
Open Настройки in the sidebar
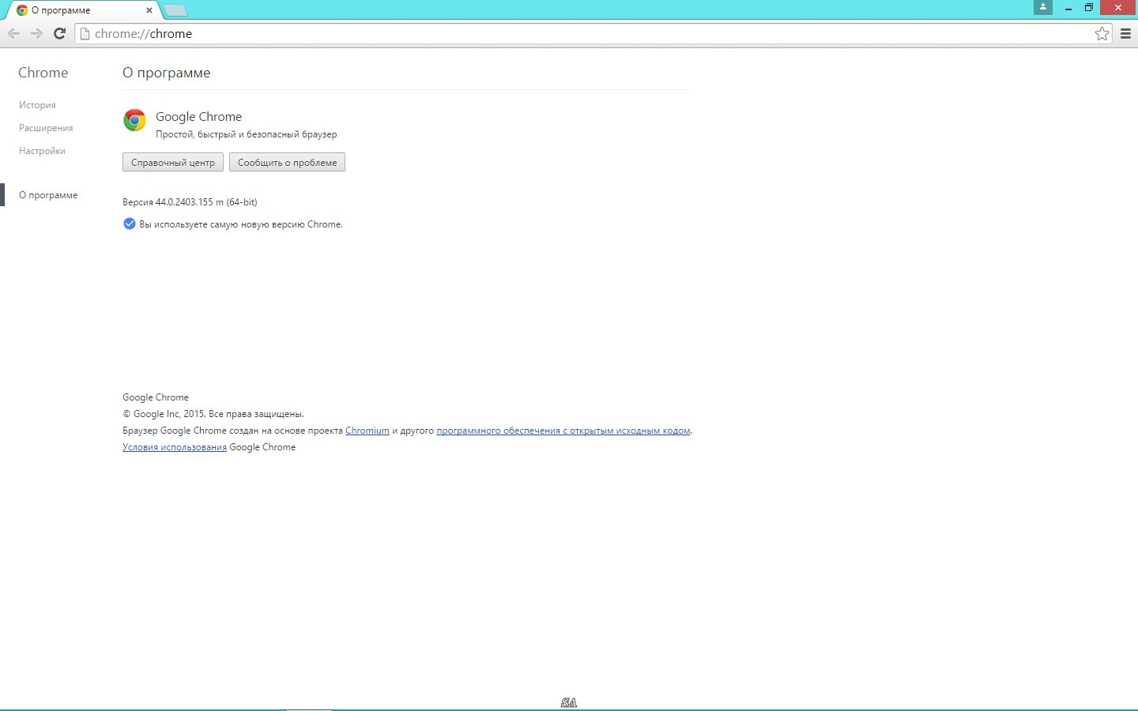pos(42,151)
